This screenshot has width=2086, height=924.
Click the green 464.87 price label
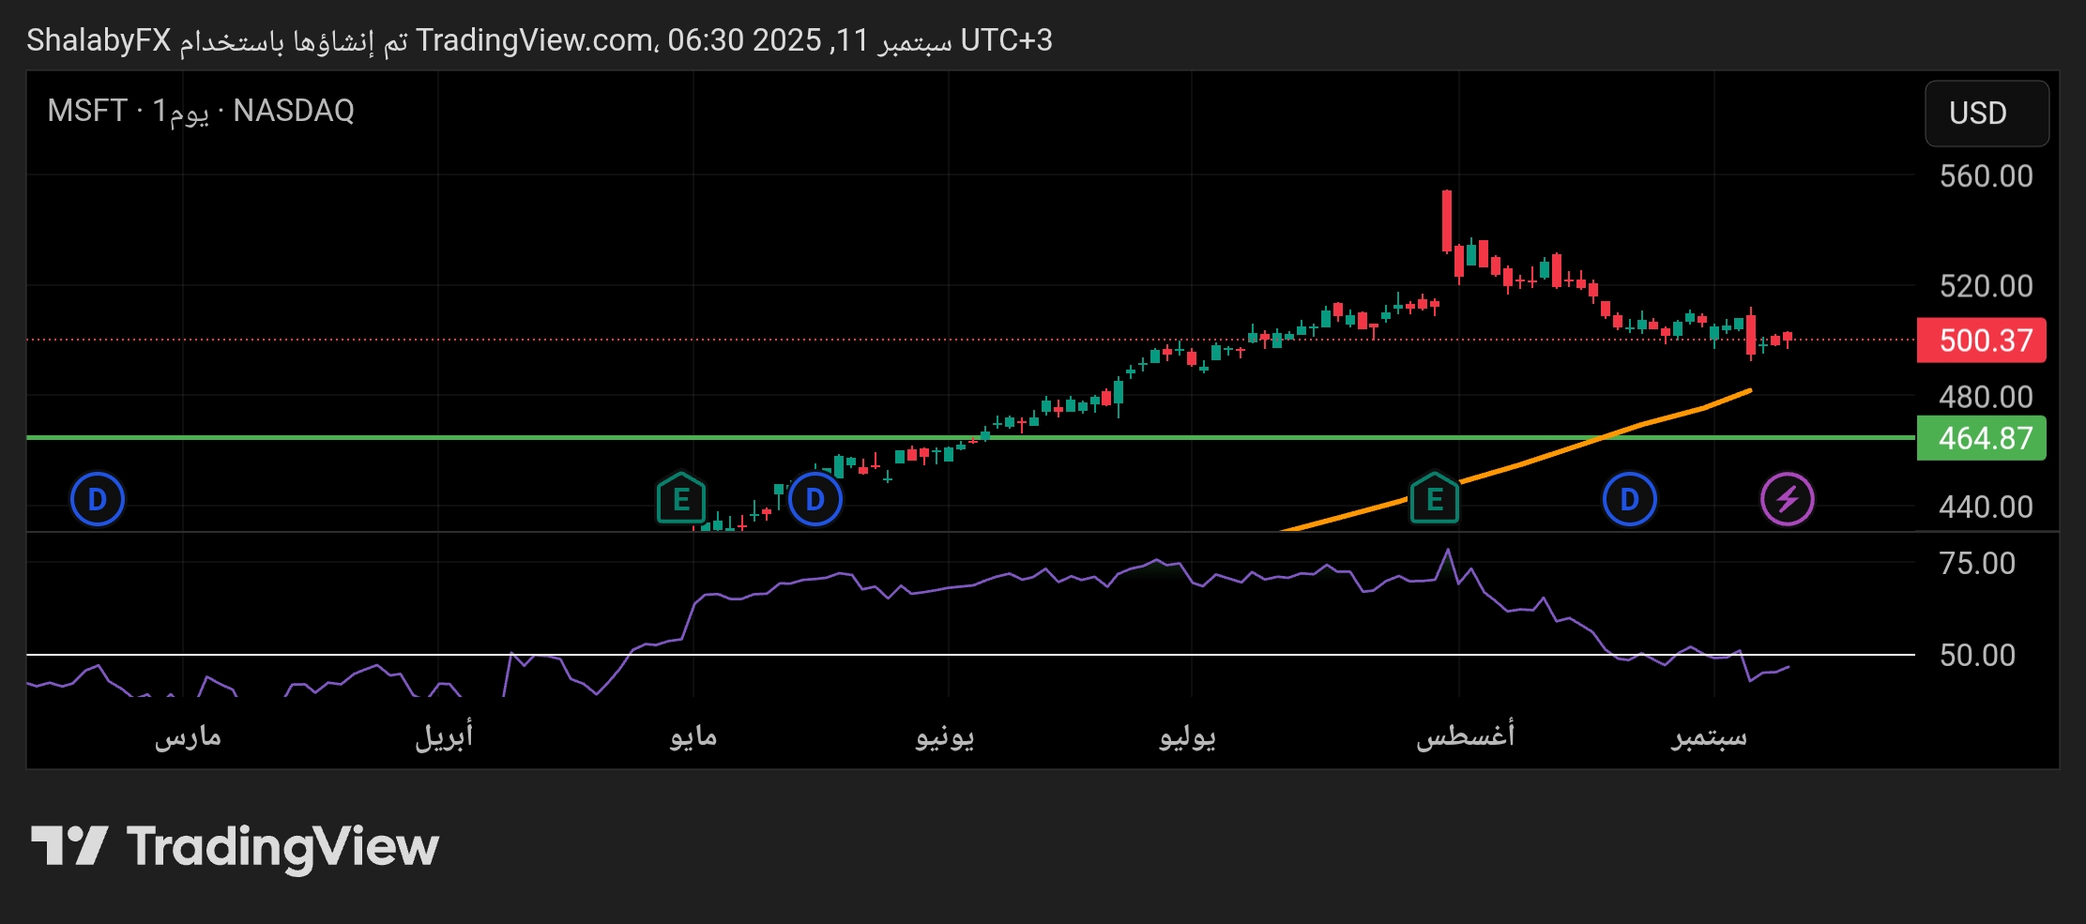click(x=1981, y=438)
